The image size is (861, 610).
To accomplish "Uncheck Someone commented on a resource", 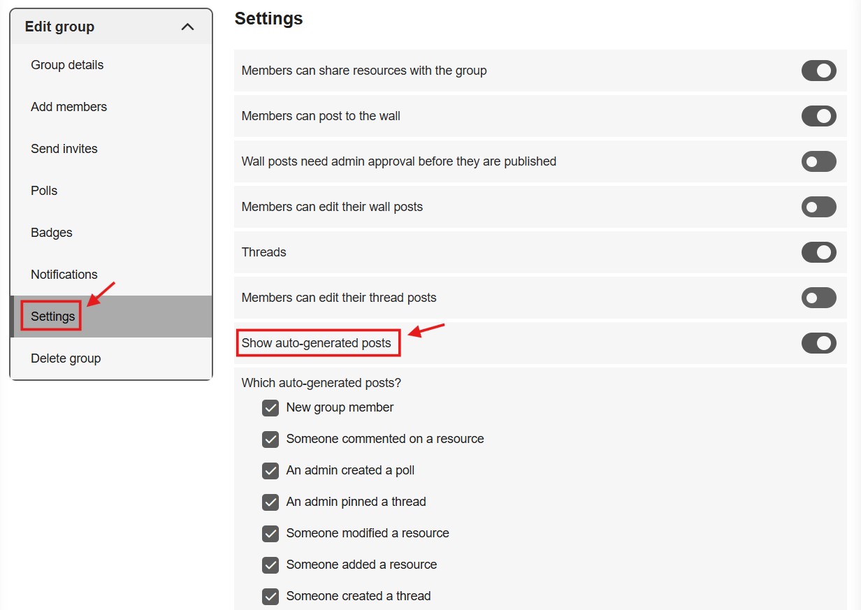I will (x=270, y=440).
